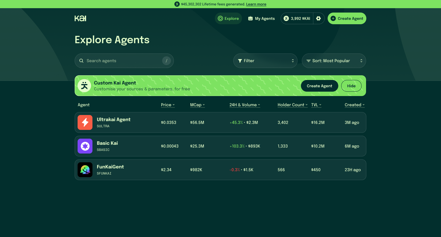This screenshot has width=441, height=237.
Task: Open the Filter dropdown
Action: (x=265, y=61)
